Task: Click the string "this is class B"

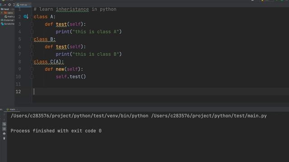Action: tap(96, 54)
